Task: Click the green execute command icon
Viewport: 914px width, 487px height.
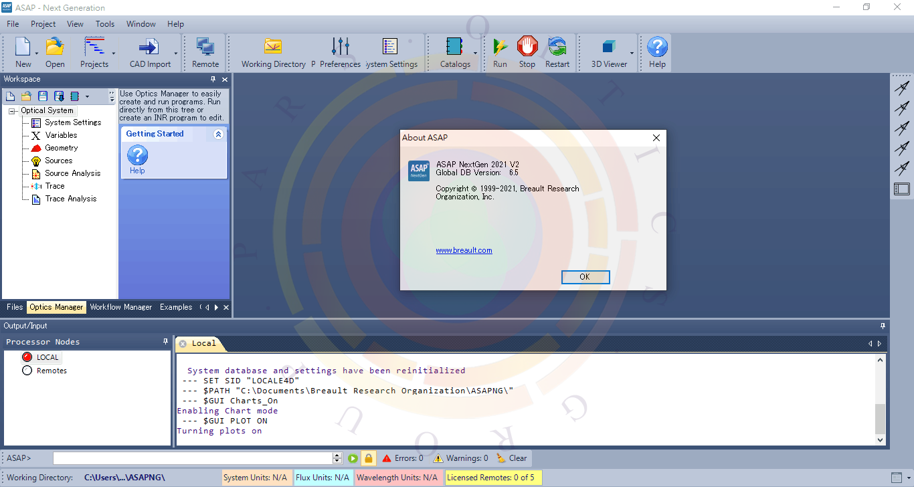Action: click(x=353, y=458)
